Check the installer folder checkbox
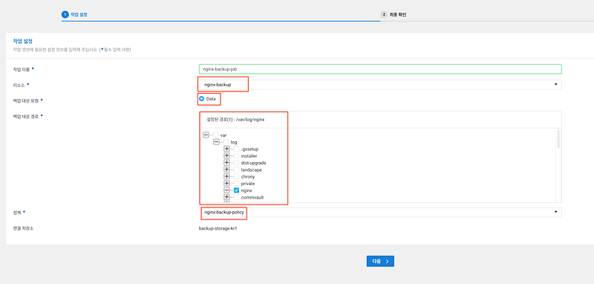594x284 pixels. pyautogui.click(x=236, y=156)
